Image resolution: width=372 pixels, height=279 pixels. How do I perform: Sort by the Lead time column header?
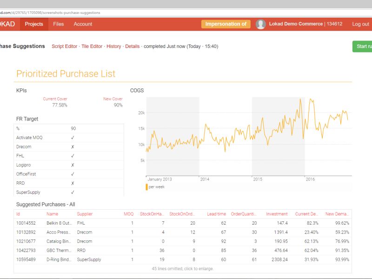click(x=216, y=214)
